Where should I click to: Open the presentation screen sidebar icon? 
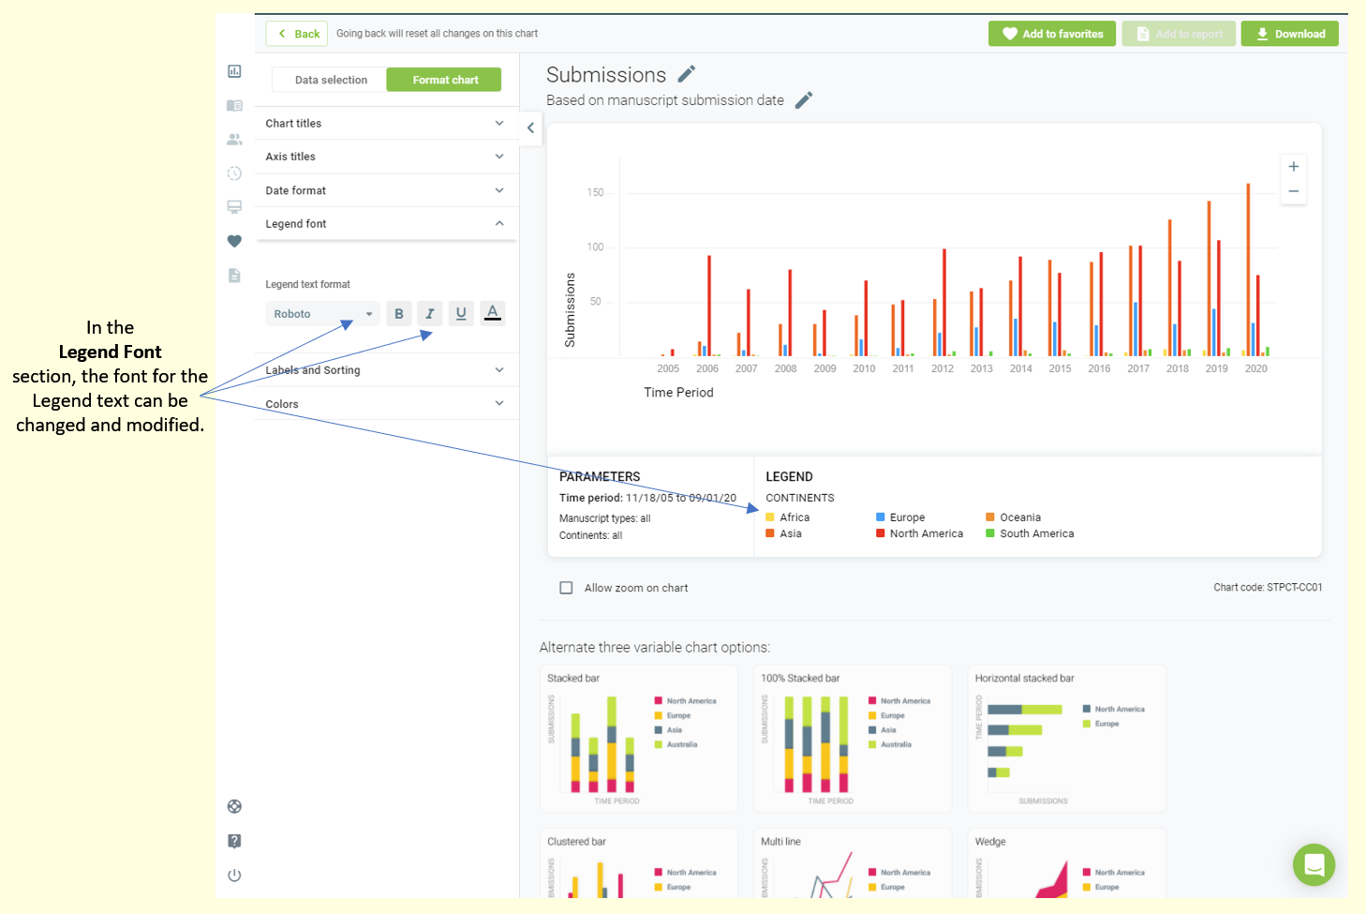click(234, 207)
